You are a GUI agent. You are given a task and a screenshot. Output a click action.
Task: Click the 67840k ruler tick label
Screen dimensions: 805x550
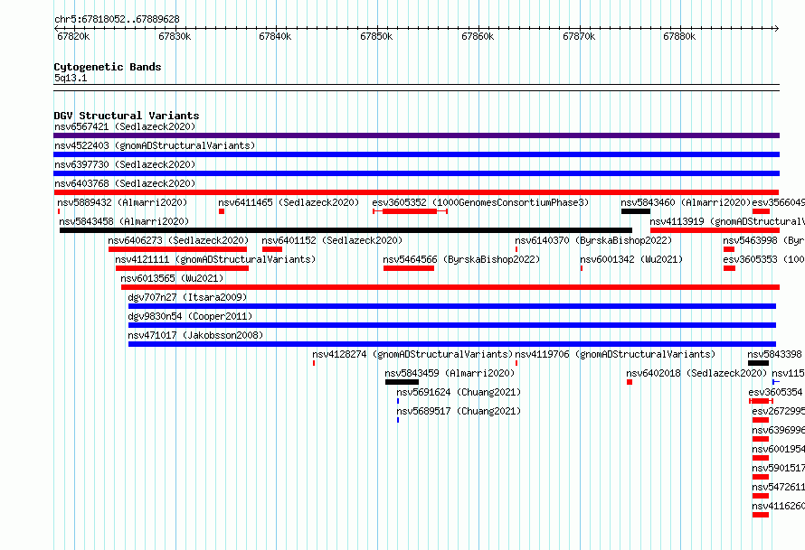pyautogui.click(x=275, y=36)
